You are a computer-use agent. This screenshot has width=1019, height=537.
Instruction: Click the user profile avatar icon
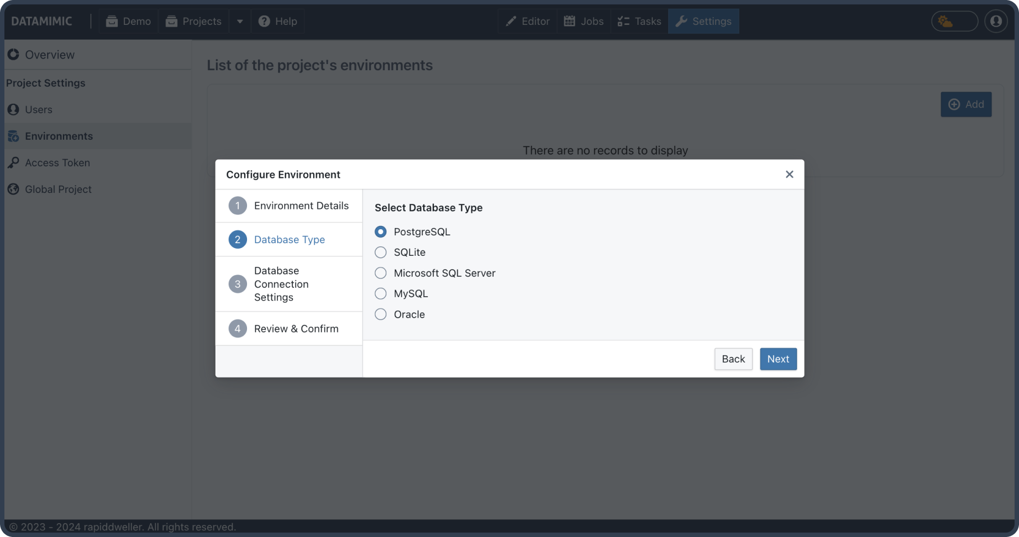click(996, 21)
